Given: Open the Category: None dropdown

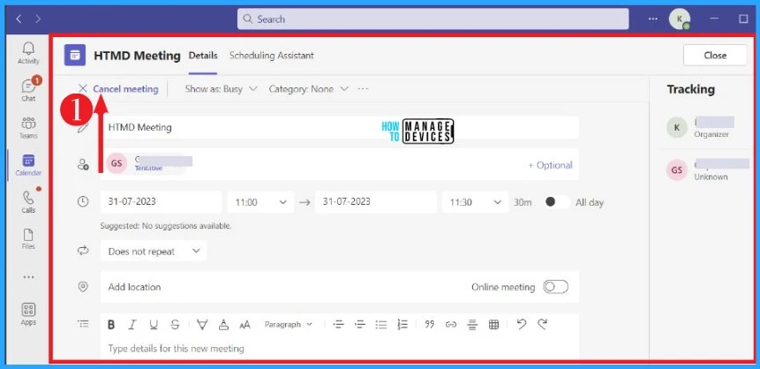Looking at the screenshot, I should [309, 89].
